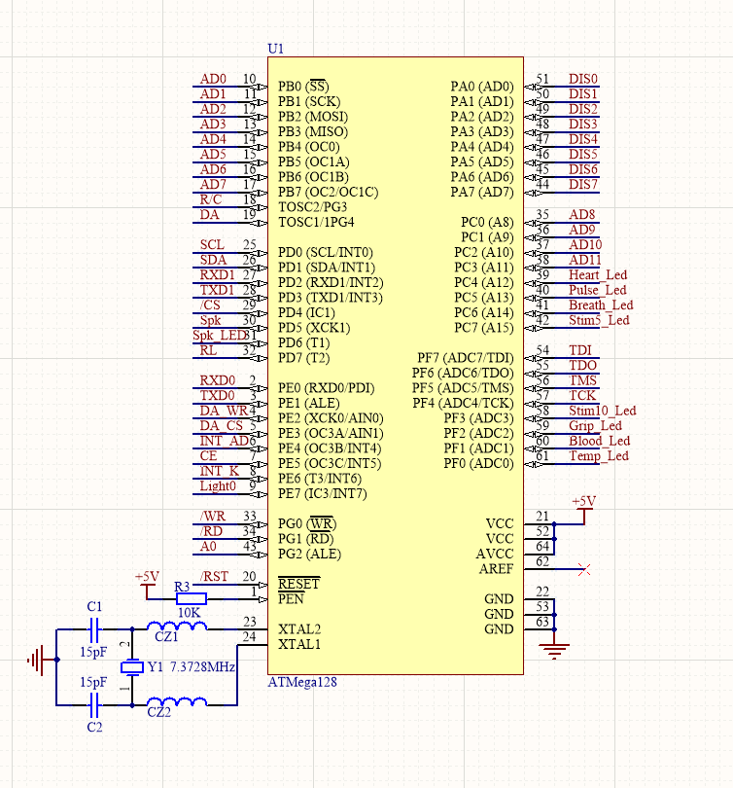Select the PF7 (ADC7/TDI) pin name
The image size is (733, 788).
(466, 358)
